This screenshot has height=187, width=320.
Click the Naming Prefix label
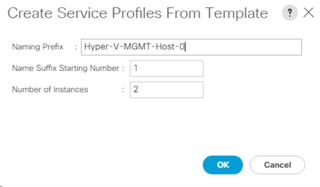38,47
